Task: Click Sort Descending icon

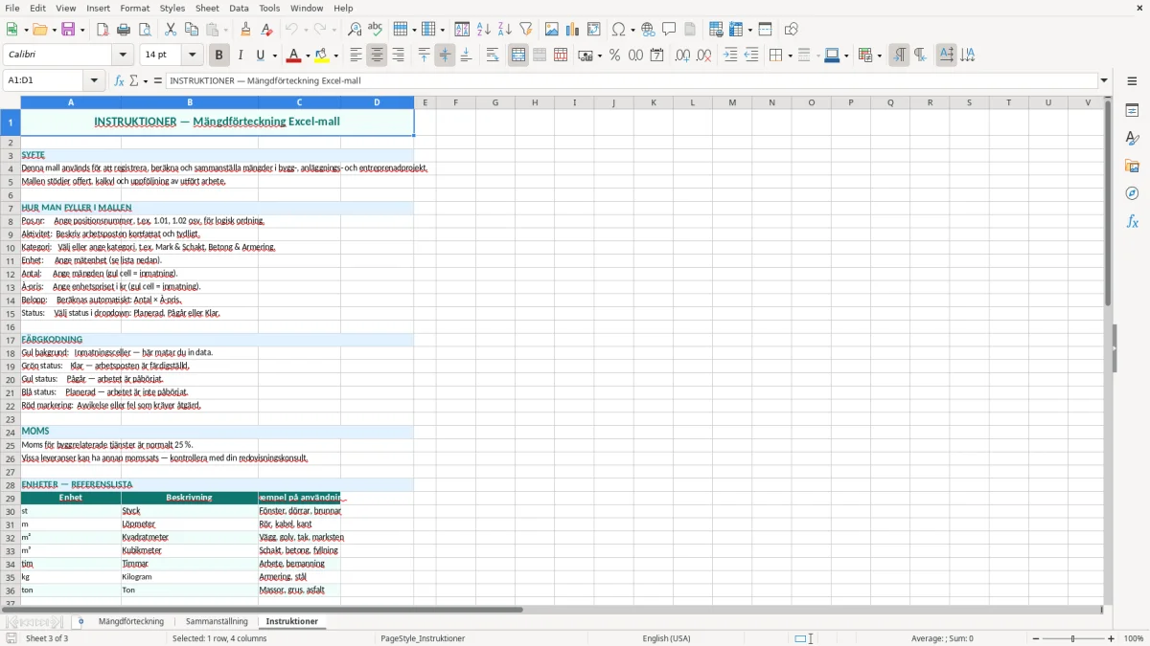Action: [505, 30]
